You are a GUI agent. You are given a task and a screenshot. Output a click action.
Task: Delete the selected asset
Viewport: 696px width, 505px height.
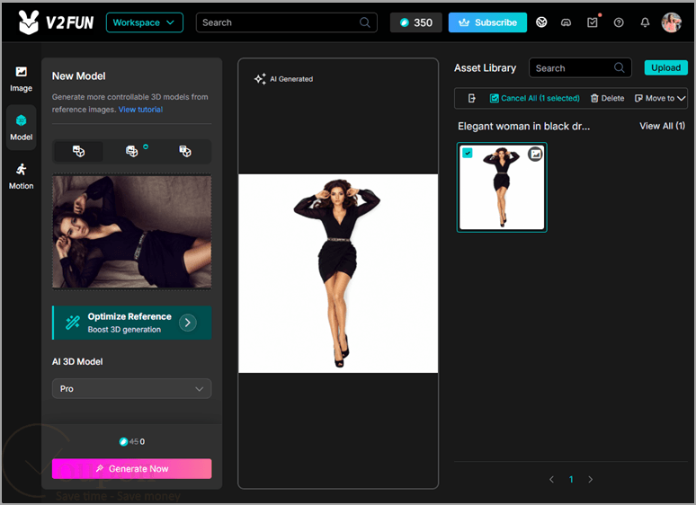click(607, 98)
